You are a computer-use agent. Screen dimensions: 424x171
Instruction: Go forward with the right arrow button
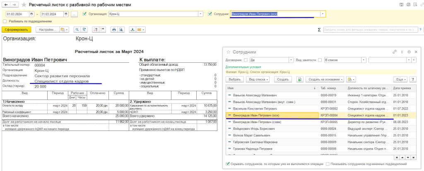tap(14, 5)
